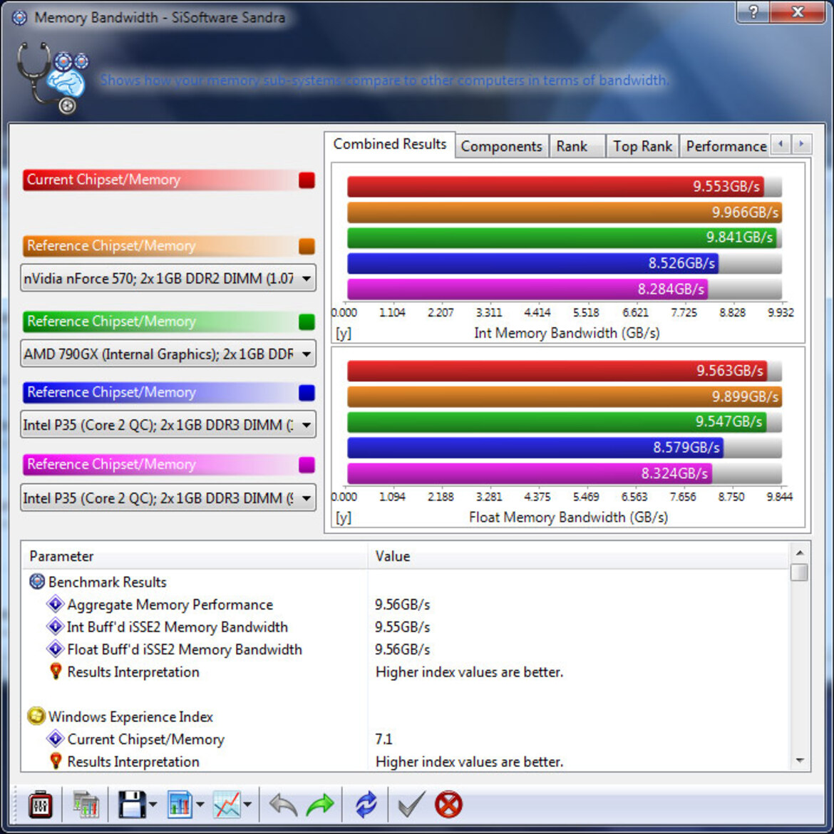
Task: Click the Windows Experience Index group label
Action: point(130,716)
